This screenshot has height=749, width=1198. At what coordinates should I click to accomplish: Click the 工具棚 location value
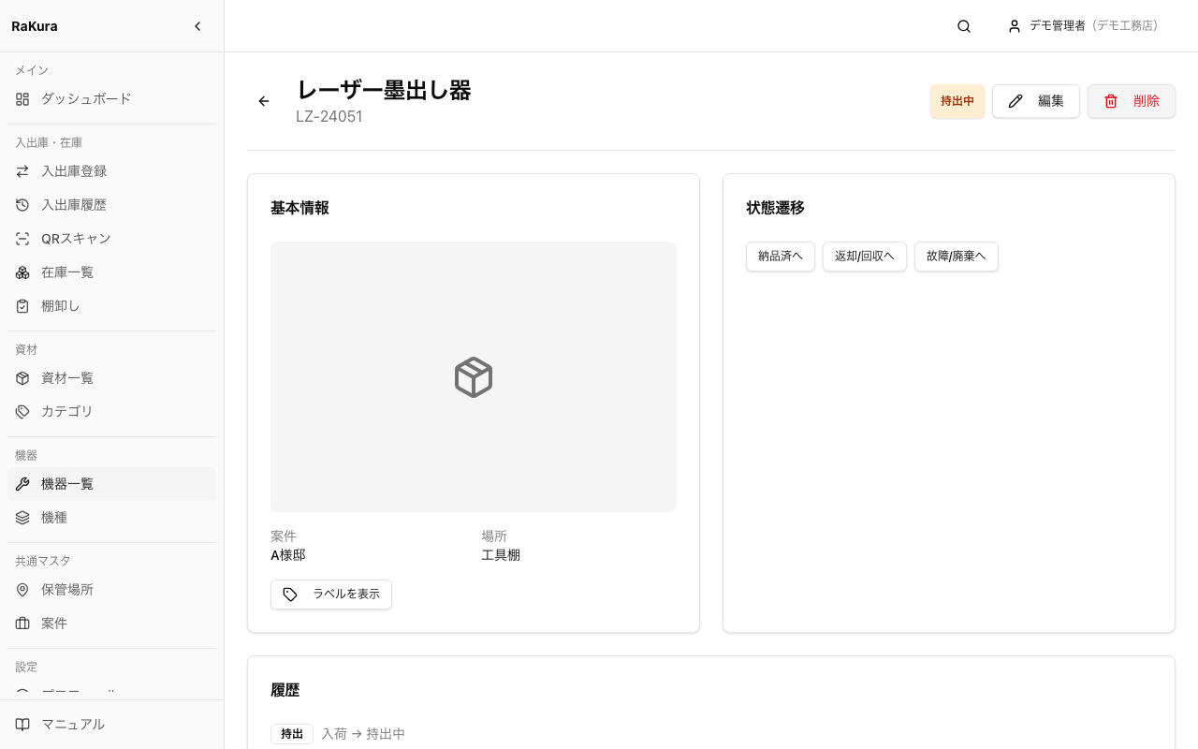coord(501,555)
